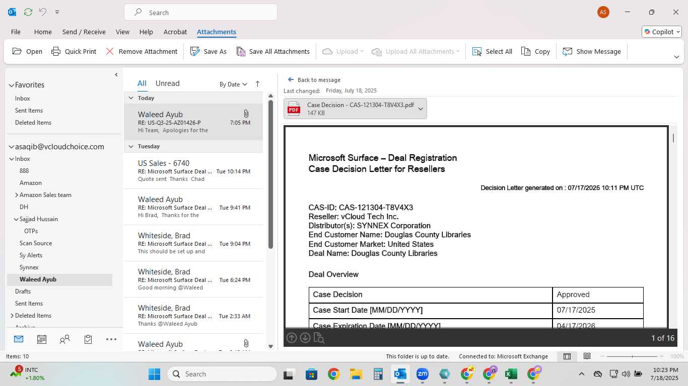Select the Attachments ribbon tab

tap(217, 32)
